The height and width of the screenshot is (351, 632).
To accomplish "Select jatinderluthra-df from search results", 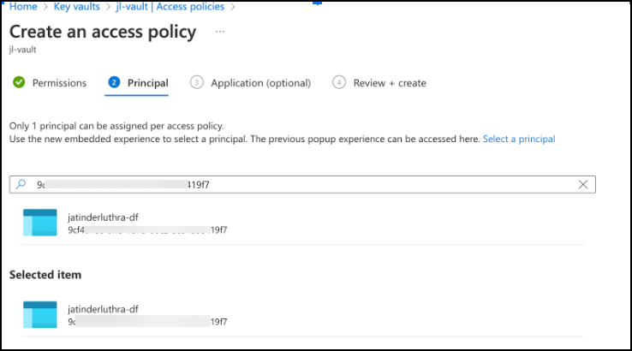I will point(103,217).
